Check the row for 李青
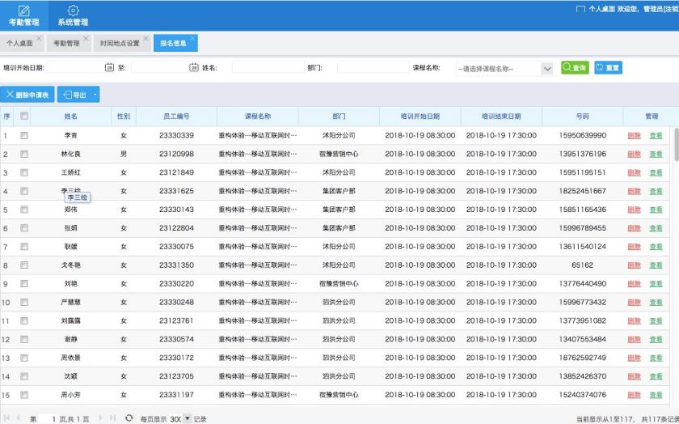The width and height of the screenshot is (679, 424). click(23, 135)
